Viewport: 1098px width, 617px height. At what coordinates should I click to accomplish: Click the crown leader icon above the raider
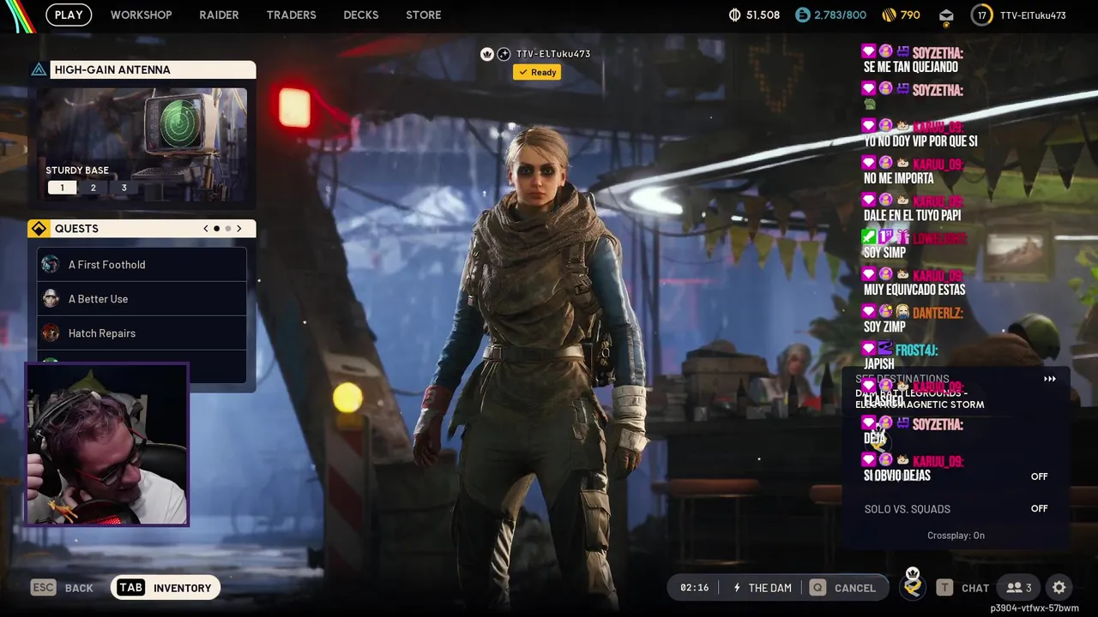tap(487, 54)
